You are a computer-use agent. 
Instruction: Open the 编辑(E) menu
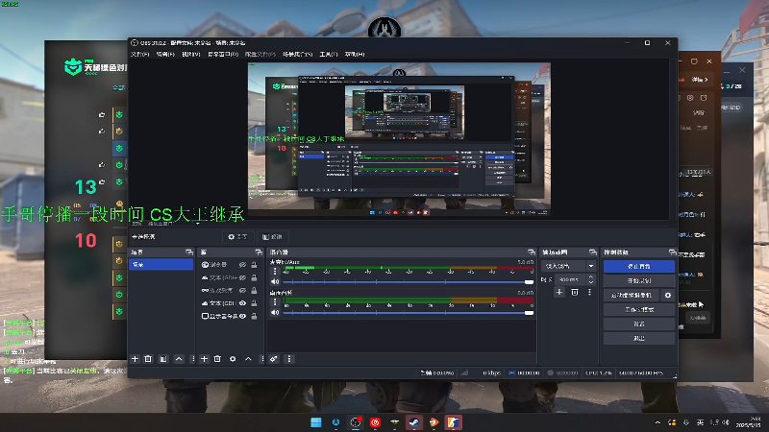165,55
